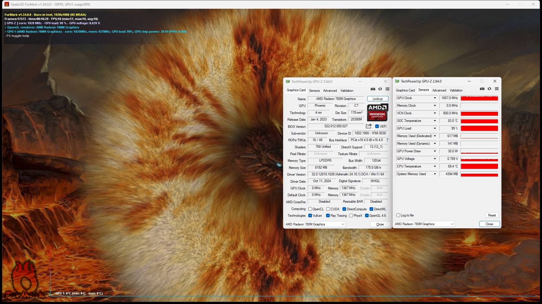Switch to Validation tab in left GPU-Z window
542x304 pixels.
(347, 91)
